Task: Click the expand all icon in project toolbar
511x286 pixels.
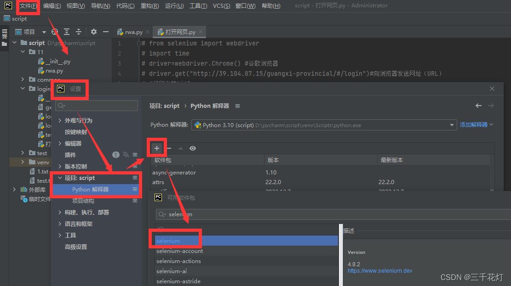Action: click(x=67, y=32)
